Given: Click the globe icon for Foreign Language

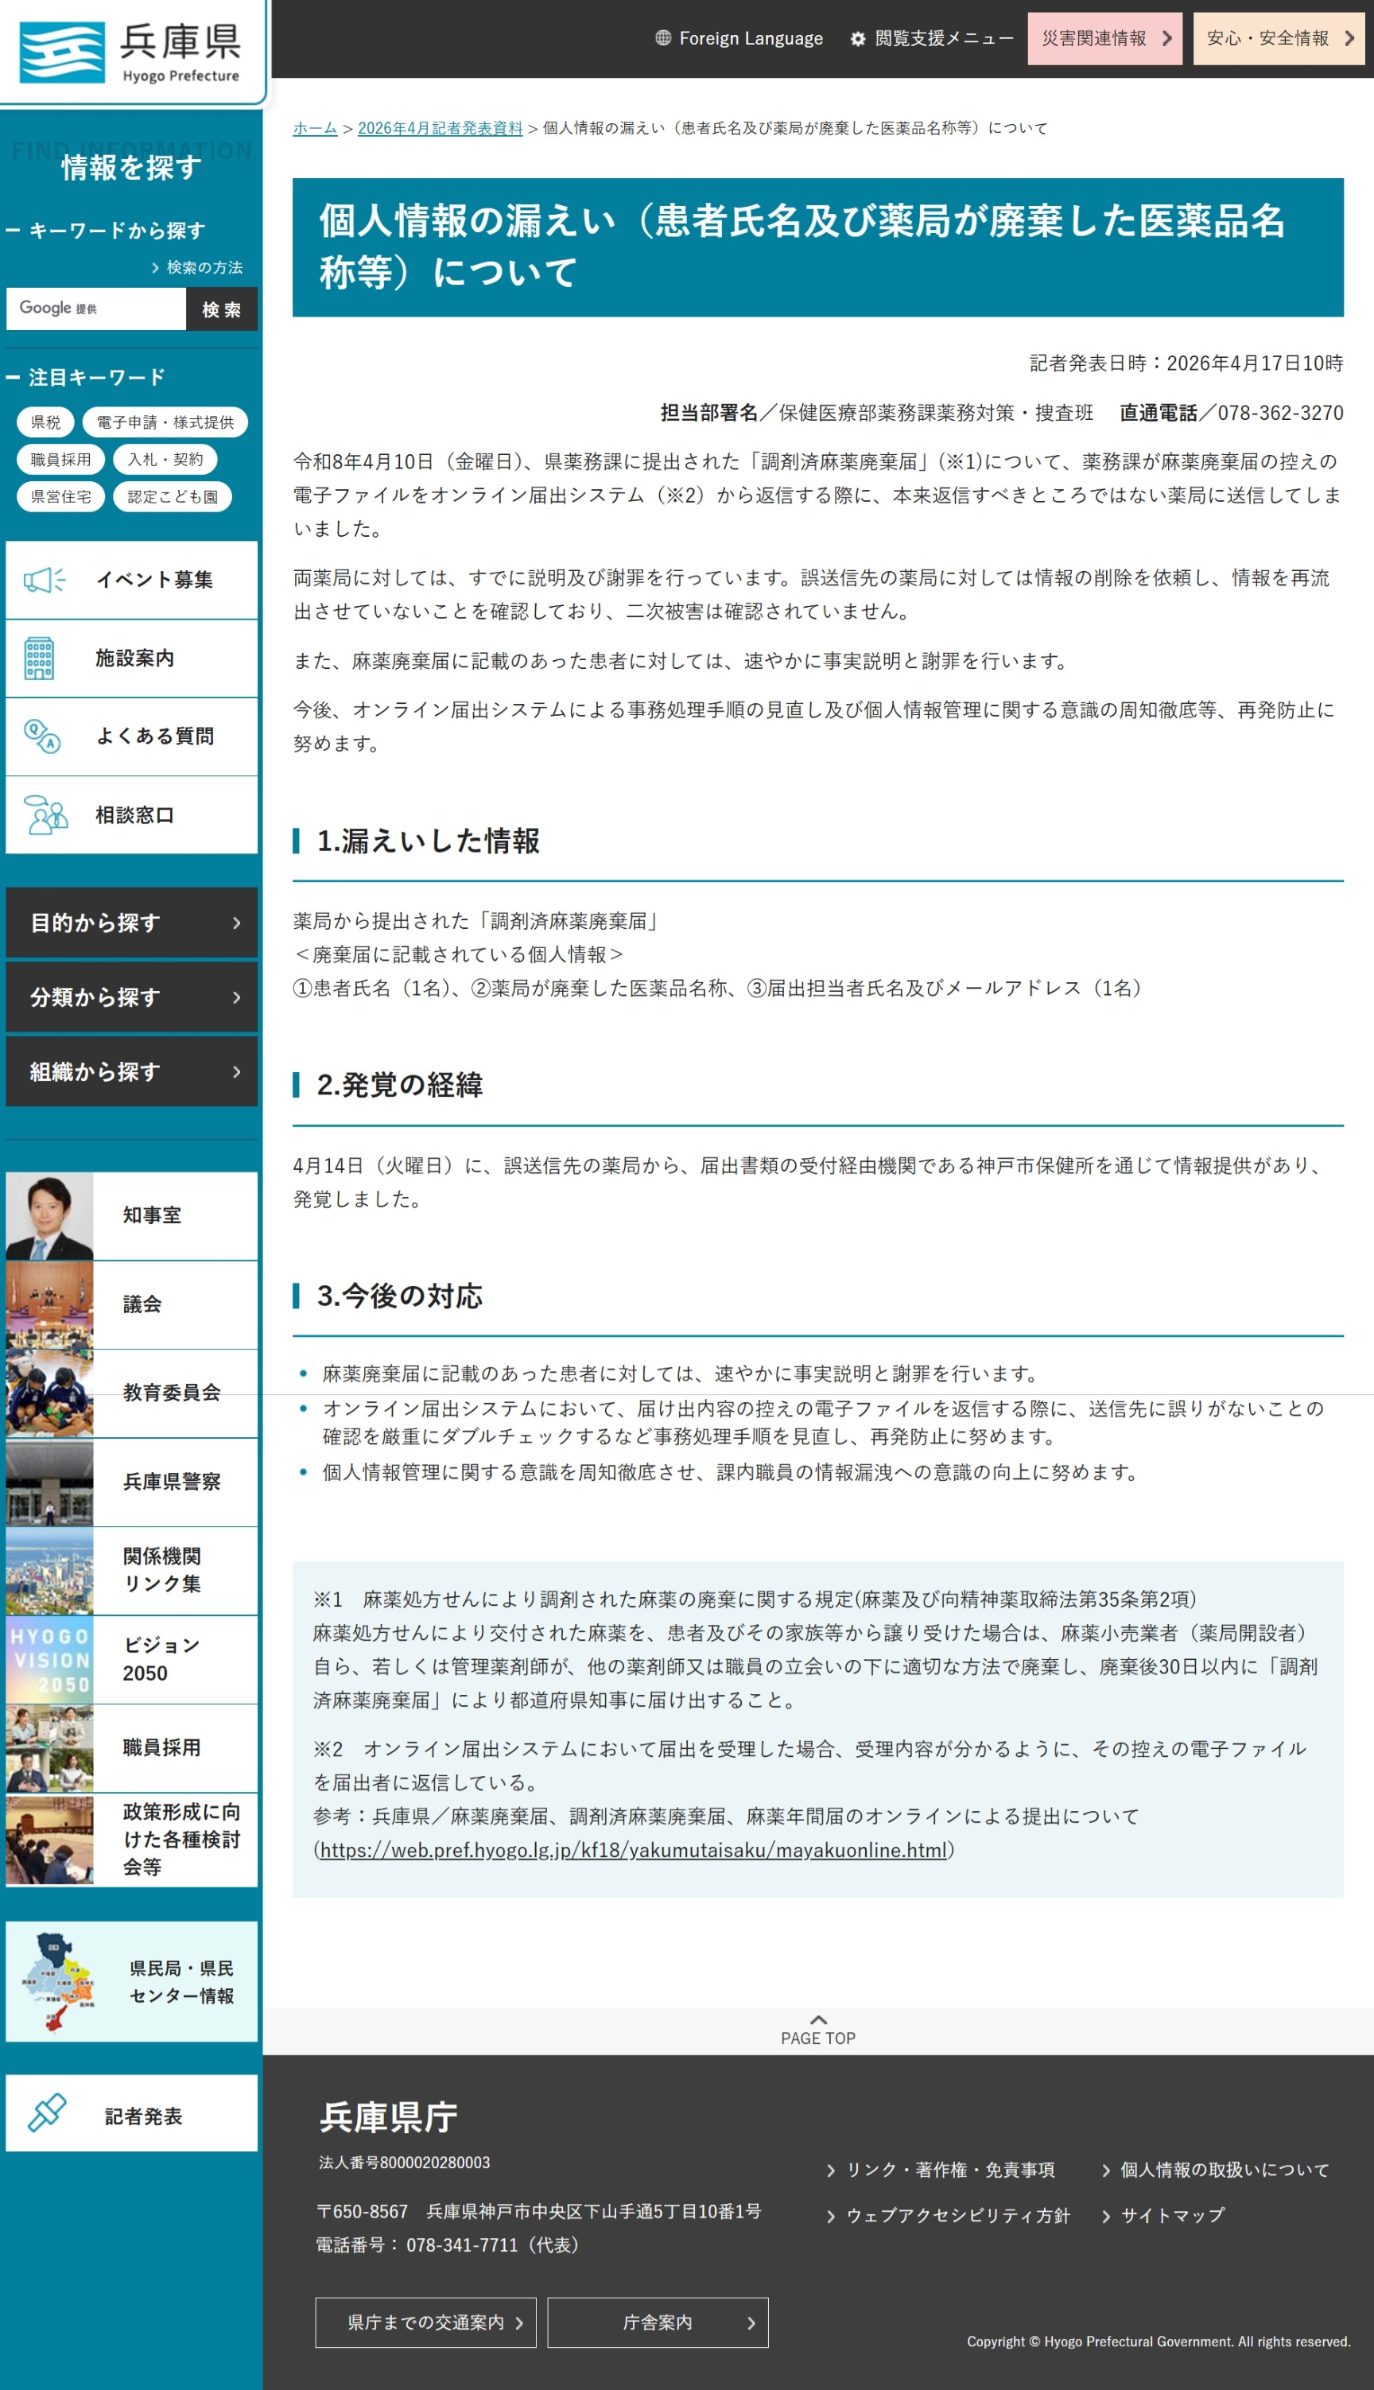Looking at the screenshot, I should click(663, 37).
